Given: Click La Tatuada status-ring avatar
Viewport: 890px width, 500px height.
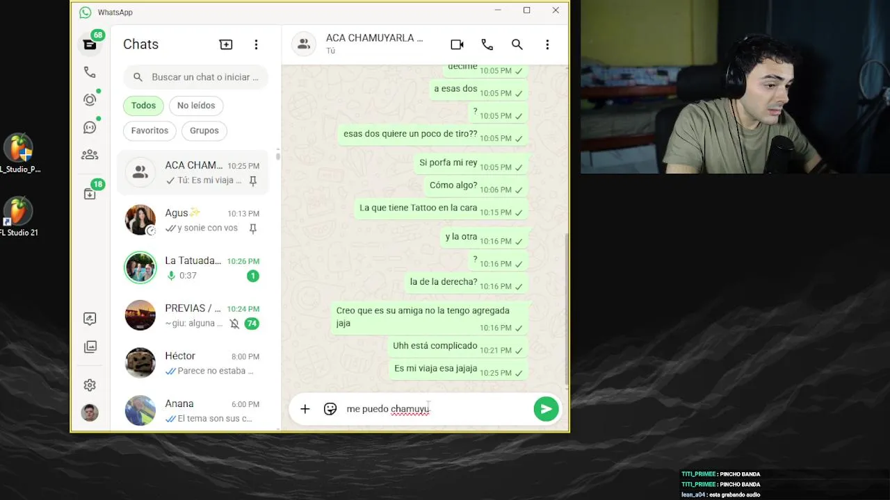Looking at the screenshot, I should pyautogui.click(x=140, y=268).
